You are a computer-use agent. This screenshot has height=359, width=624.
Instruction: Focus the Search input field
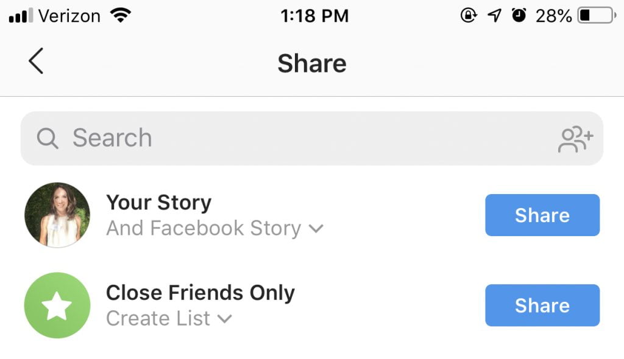[312, 138]
